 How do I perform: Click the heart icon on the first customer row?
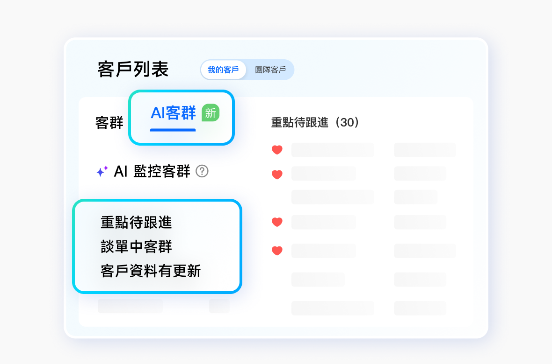277,149
